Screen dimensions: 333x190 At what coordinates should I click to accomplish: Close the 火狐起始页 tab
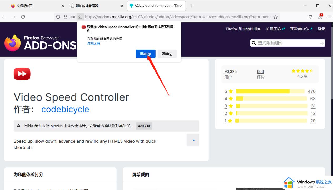(x=63, y=6)
